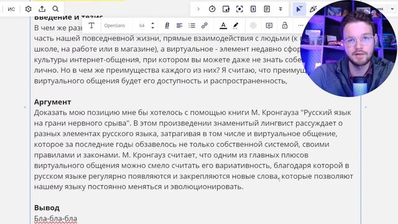
Task: Insert a link with chain icon
Action: point(205,26)
